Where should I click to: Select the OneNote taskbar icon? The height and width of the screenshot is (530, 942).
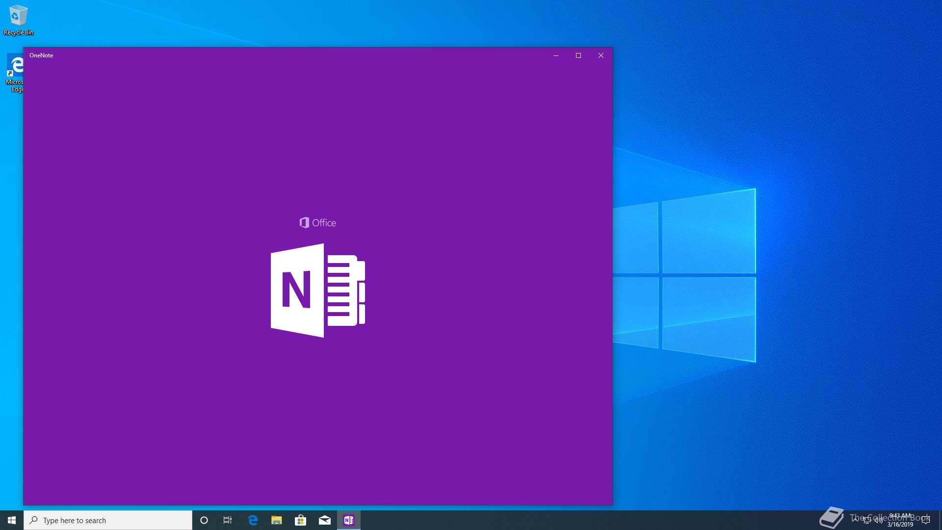coord(349,520)
